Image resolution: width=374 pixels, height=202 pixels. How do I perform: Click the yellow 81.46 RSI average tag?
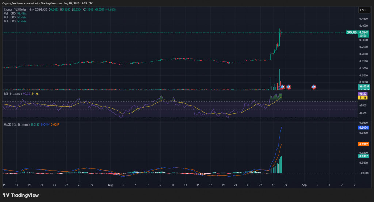(x=363, y=98)
